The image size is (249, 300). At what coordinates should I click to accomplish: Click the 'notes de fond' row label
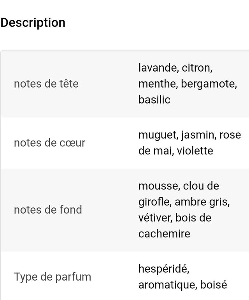[48, 210]
